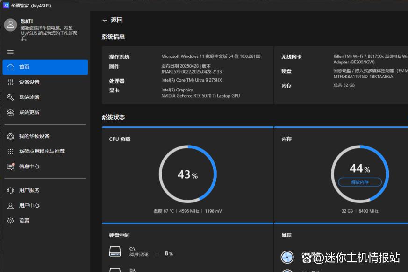The height and width of the screenshot is (272, 408).
Task: Click the 总共 32 GB memory text
Action: coord(344,85)
